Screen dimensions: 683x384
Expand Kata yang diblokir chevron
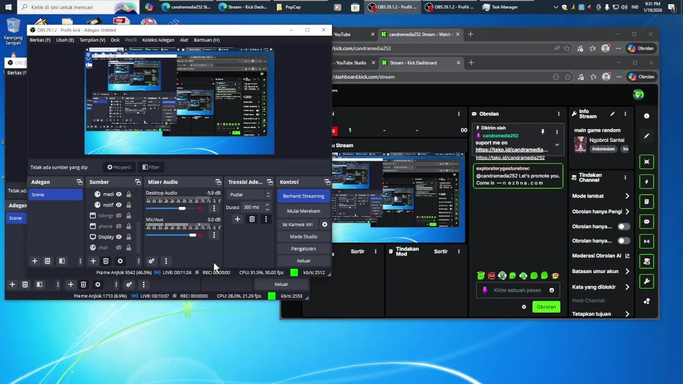627,287
